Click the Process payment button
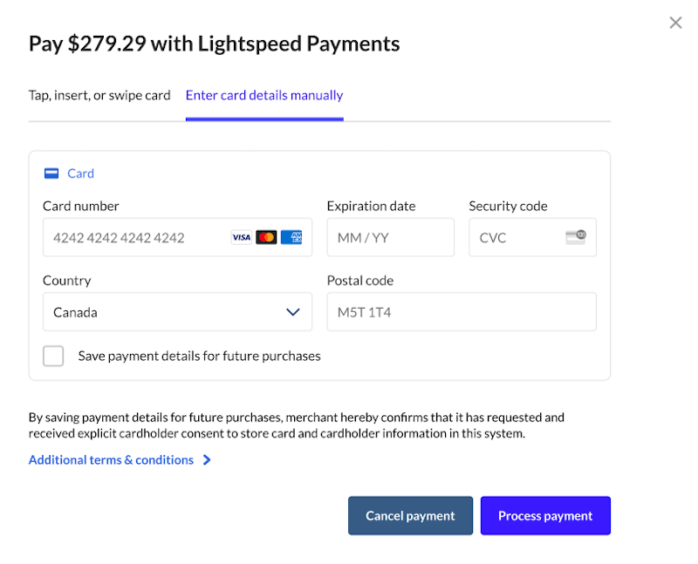The width and height of the screenshot is (698, 564). (x=545, y=515)
